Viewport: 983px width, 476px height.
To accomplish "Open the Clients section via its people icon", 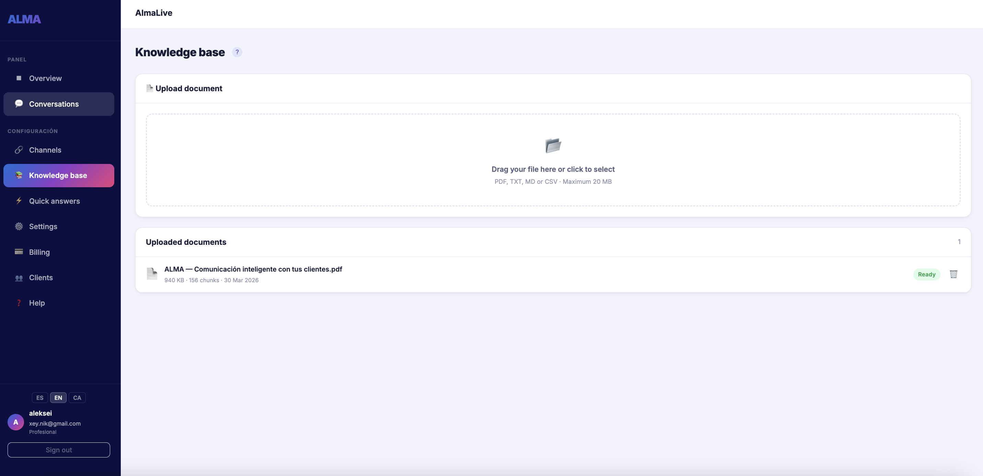I will click(x=19, y=277).
